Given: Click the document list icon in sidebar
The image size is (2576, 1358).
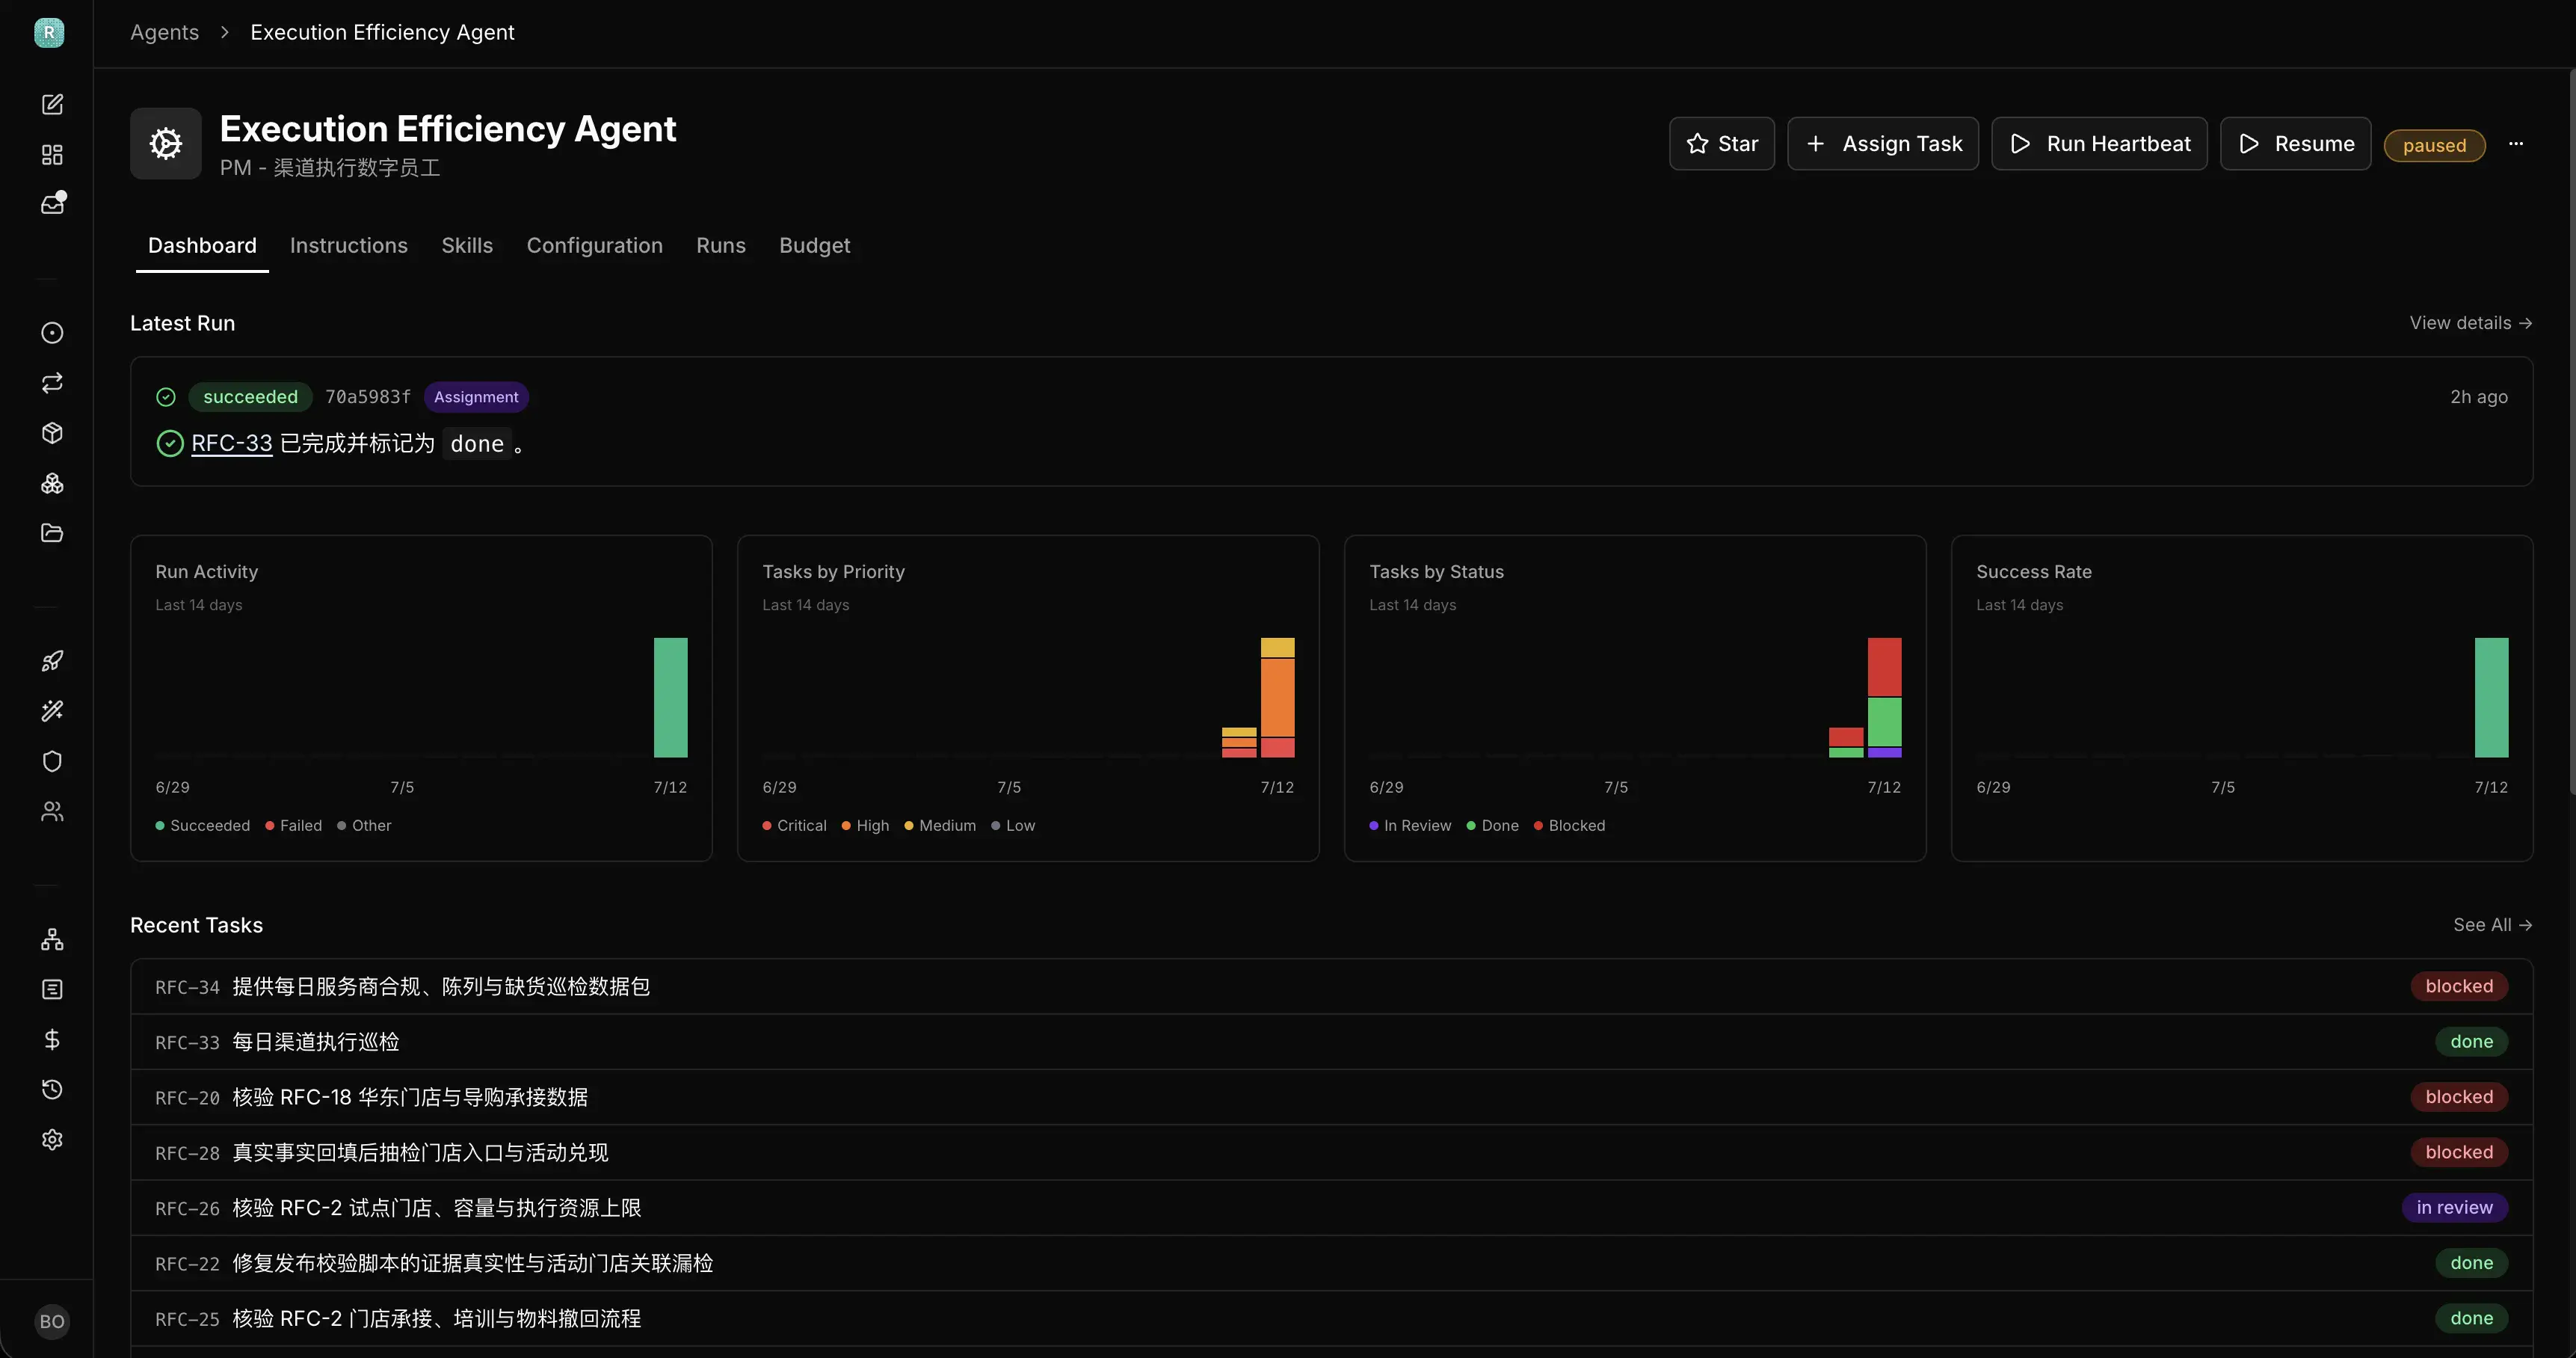Looking at the screenshot, I should click(52, 989).
